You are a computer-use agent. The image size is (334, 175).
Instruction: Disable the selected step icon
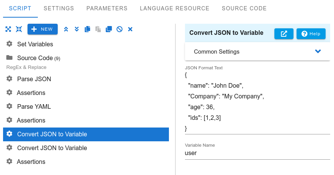click(x=120, y=29)
